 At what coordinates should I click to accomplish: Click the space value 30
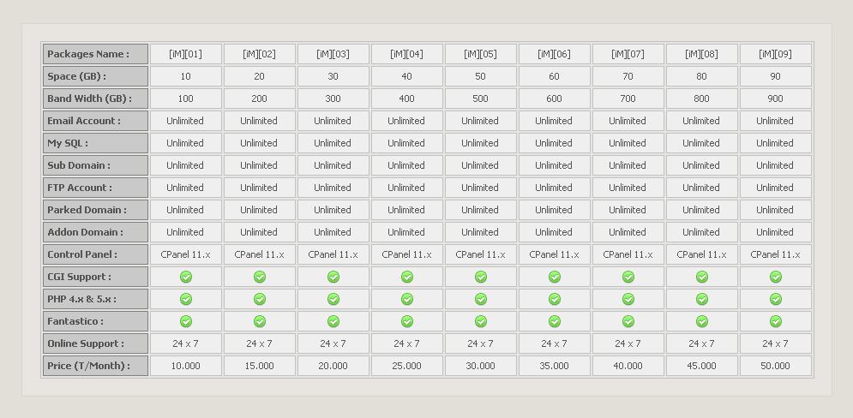click(x=333, y=76)
